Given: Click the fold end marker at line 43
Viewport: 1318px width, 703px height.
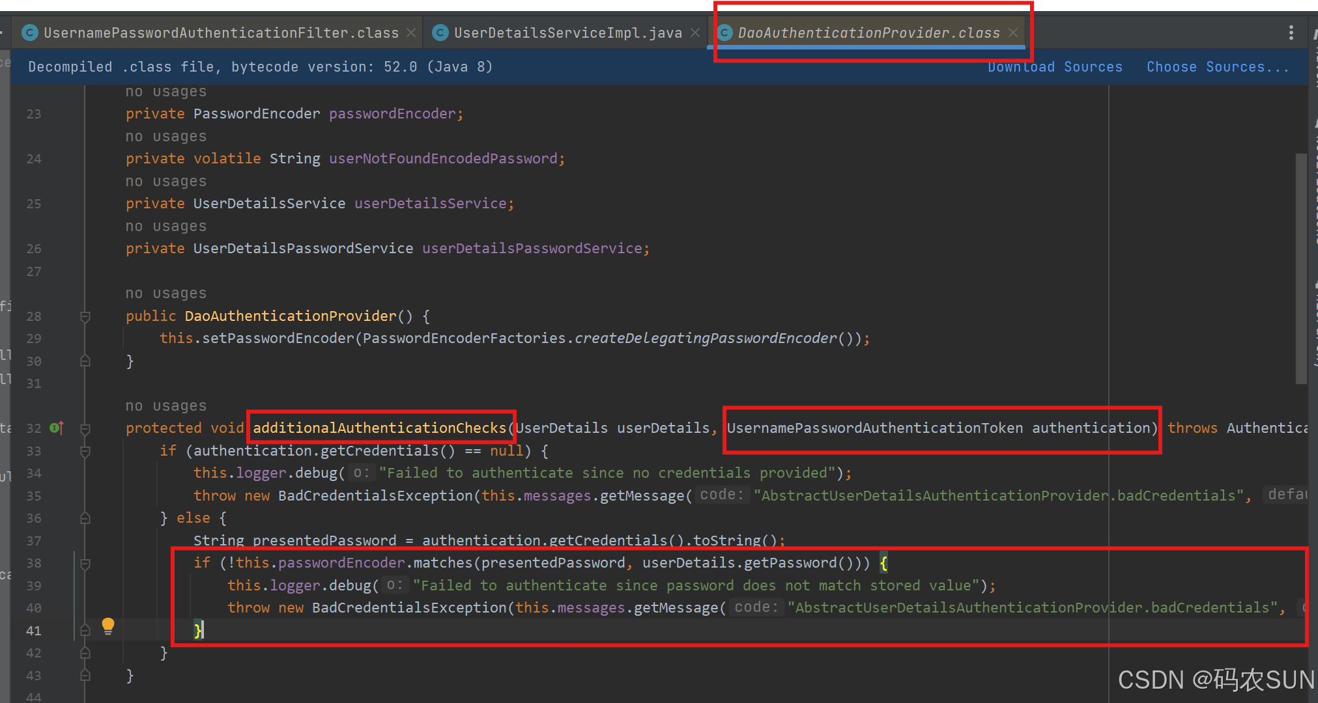Looking at the screenshot, I should 85,676.
